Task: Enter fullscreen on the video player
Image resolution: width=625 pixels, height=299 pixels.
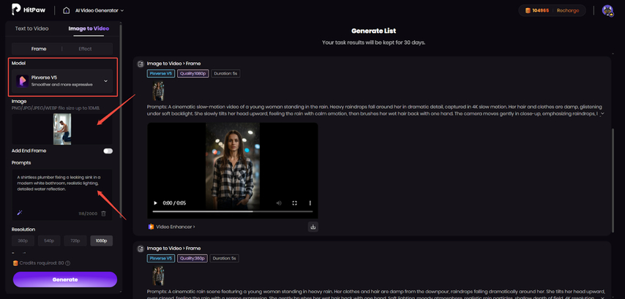Action: coord(294,203)
